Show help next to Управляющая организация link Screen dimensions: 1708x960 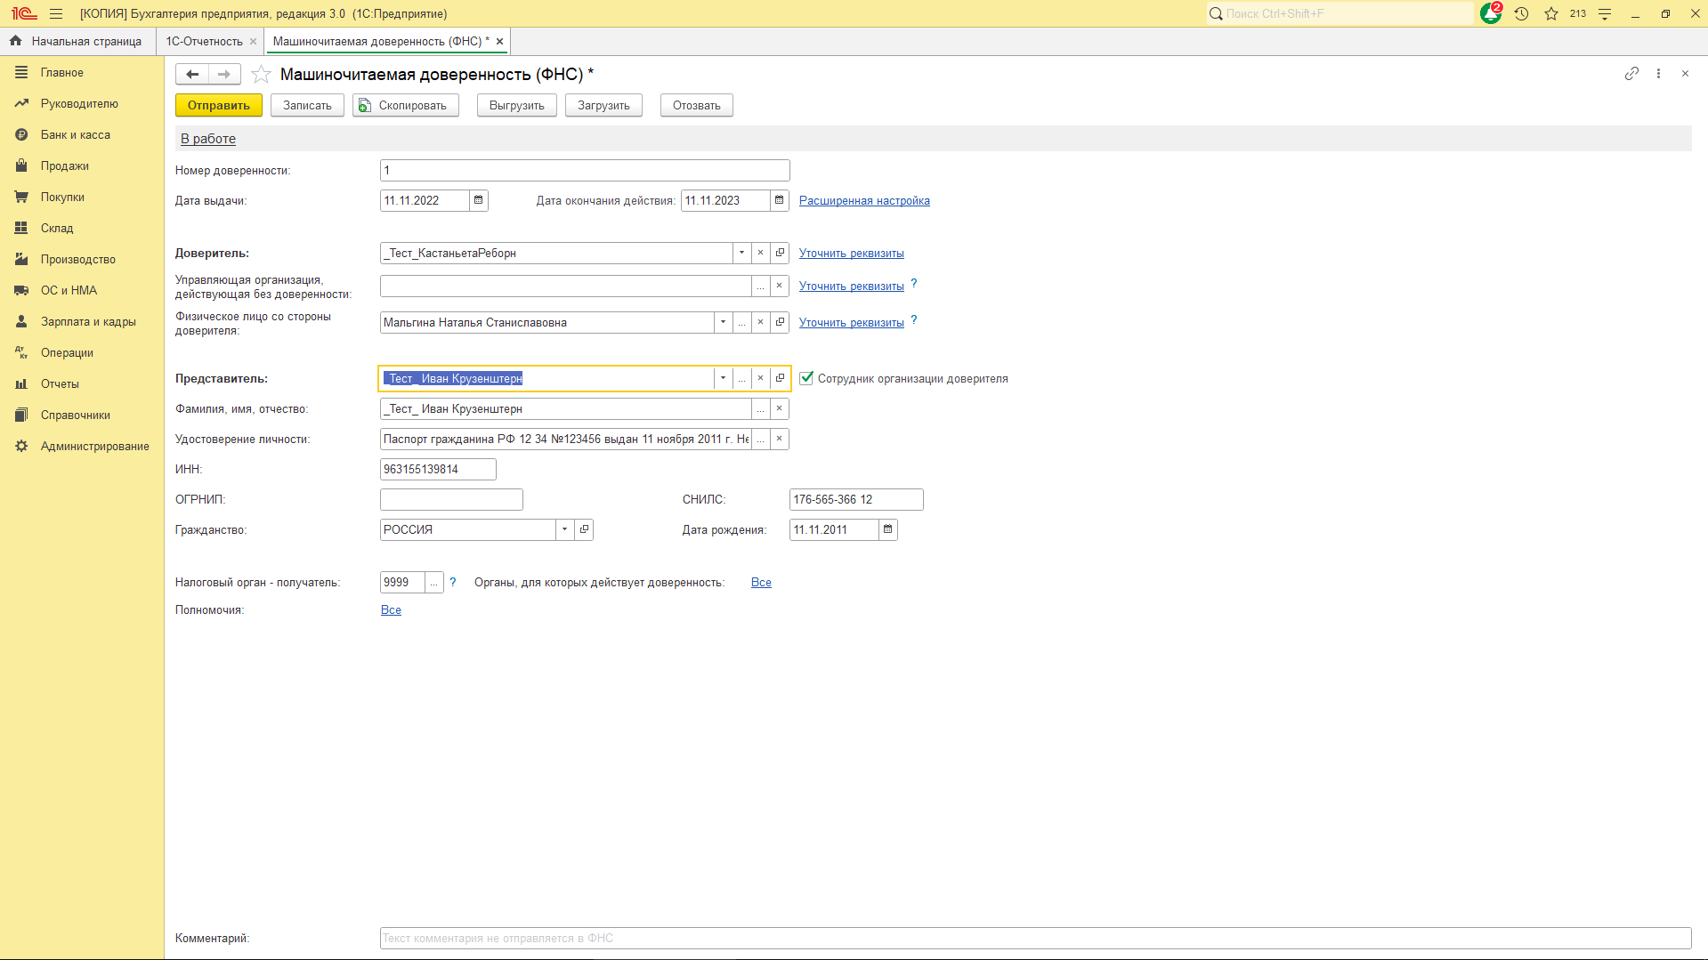pos(914,284)
